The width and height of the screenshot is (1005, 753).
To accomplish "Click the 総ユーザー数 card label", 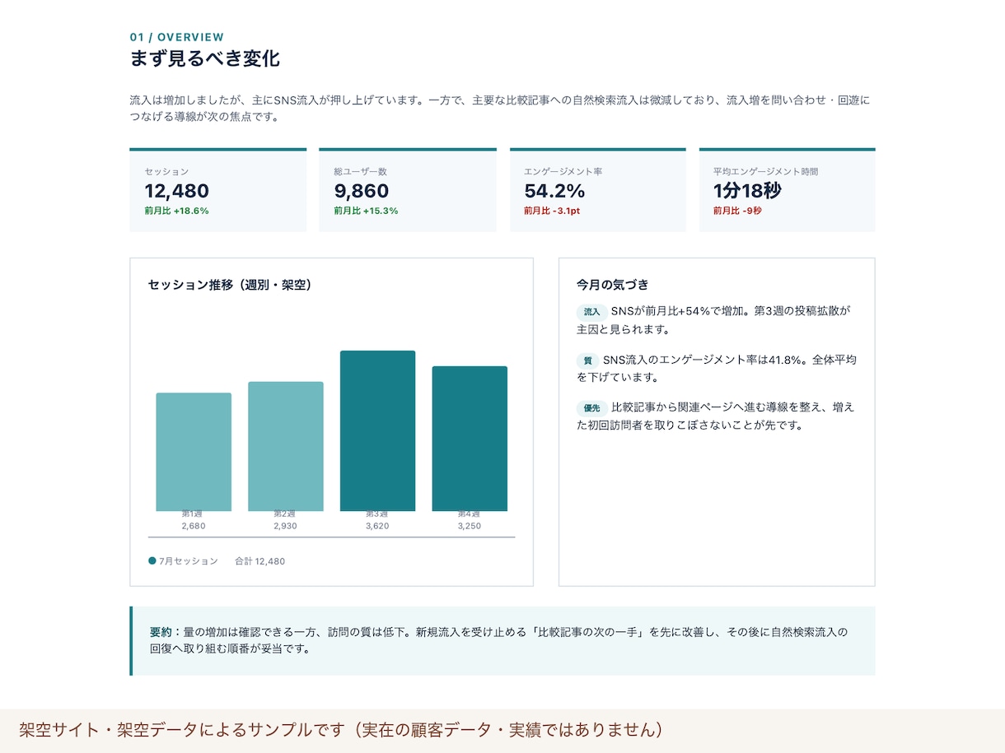I will (x=361, y=172).
